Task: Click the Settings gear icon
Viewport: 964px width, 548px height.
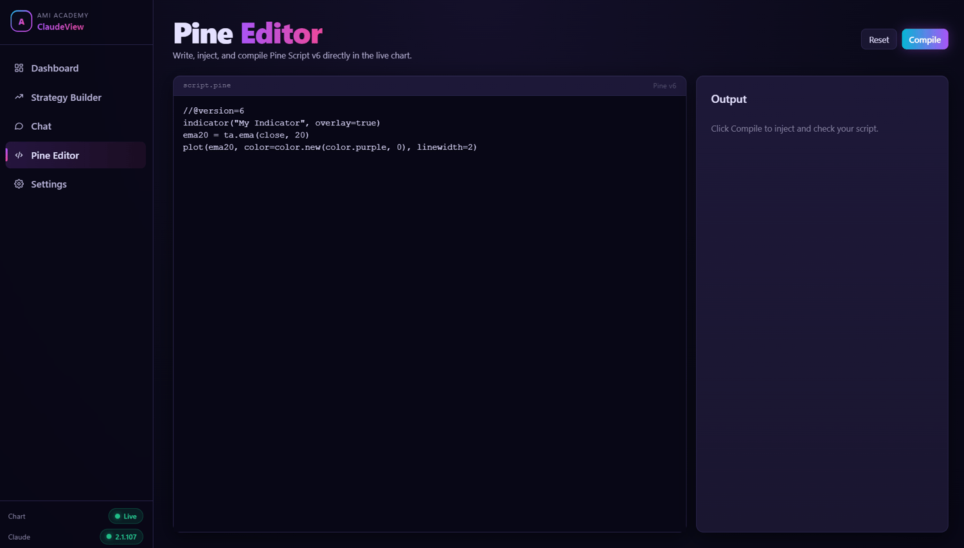Action: pos(19,184)
